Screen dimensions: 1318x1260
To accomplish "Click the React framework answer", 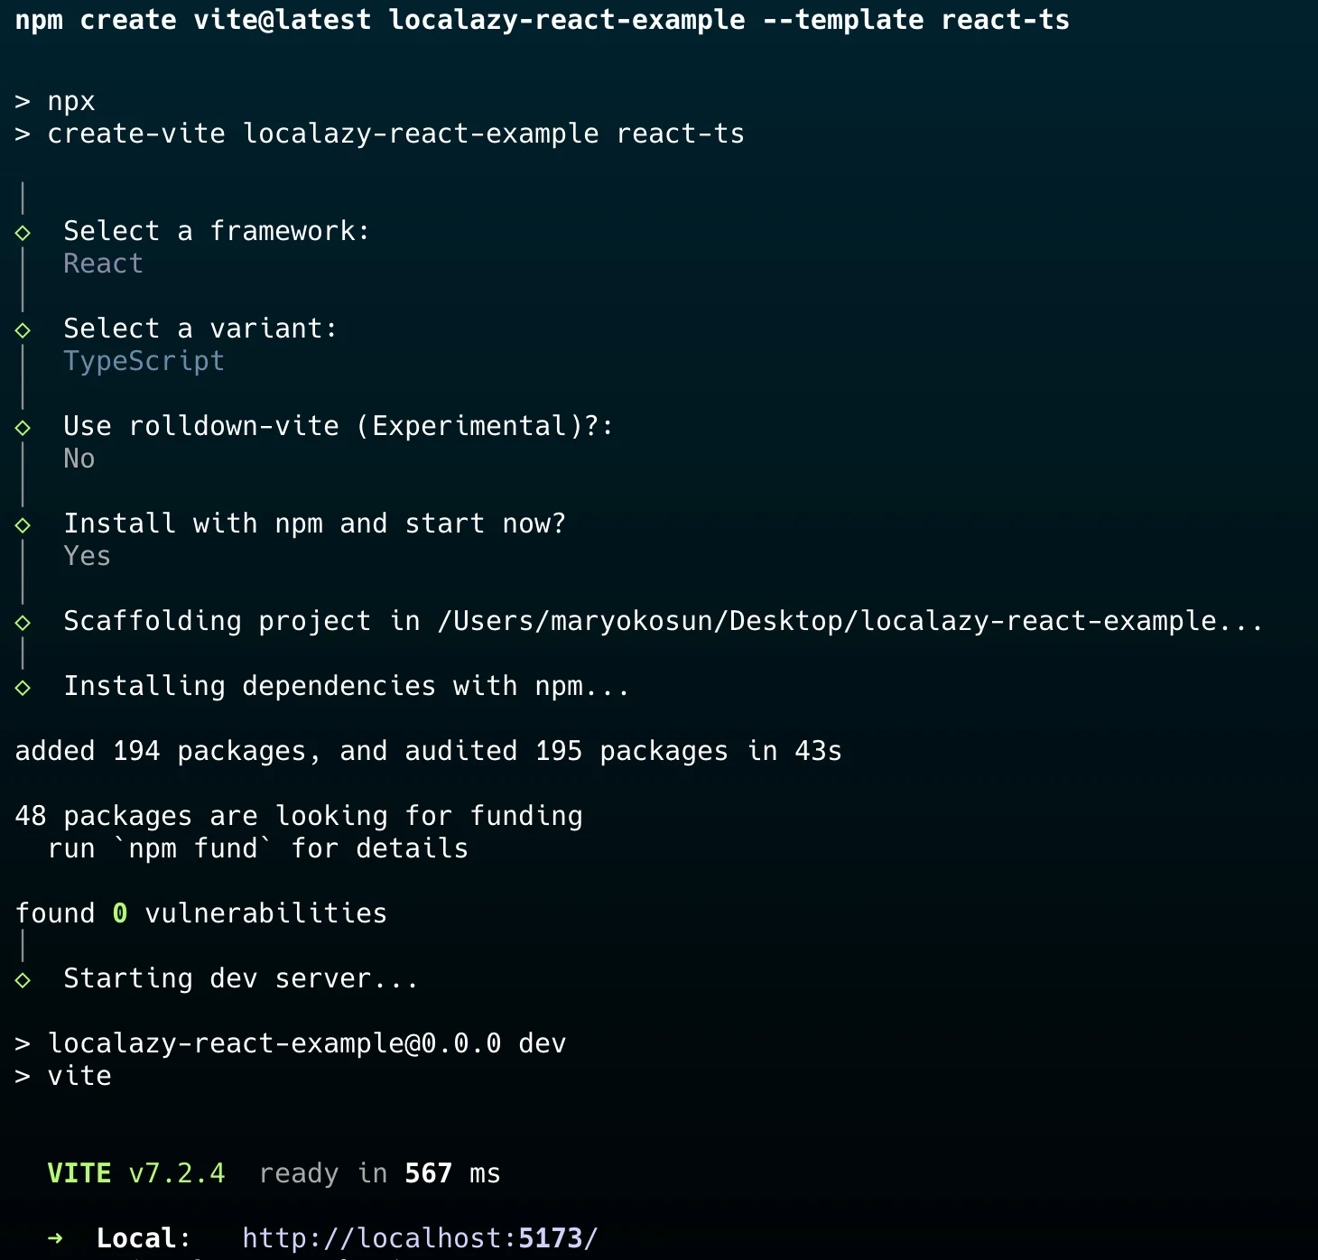I will 103,264.
